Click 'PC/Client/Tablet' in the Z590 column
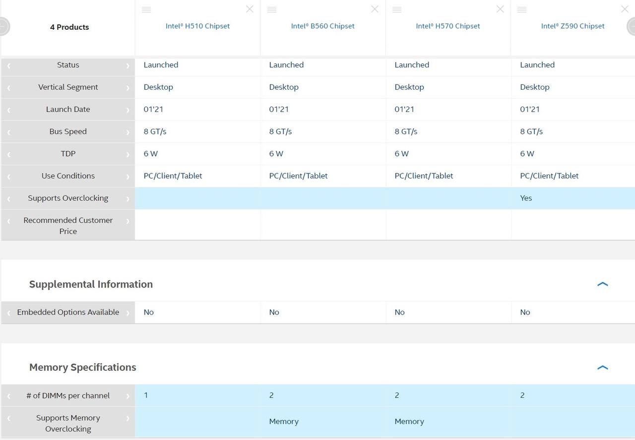Image resolution: width=635 pixels, height=440 pixels. pos(549,176)
